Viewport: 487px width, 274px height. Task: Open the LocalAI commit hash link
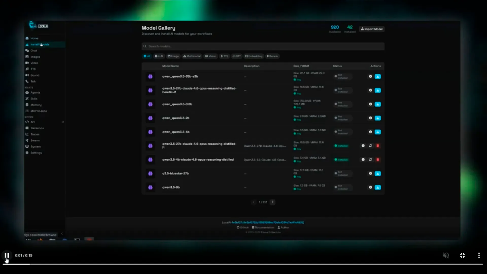(268, 222)
